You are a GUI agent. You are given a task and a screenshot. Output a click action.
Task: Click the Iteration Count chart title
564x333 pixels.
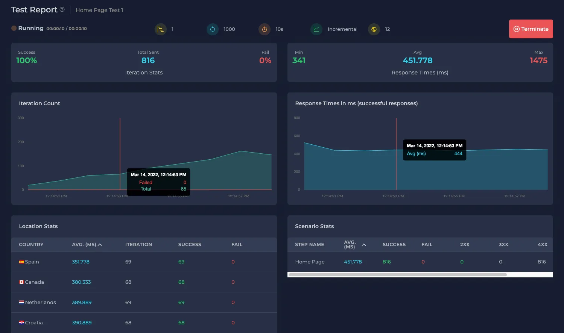pyautogui.click(x=40, y=103)
